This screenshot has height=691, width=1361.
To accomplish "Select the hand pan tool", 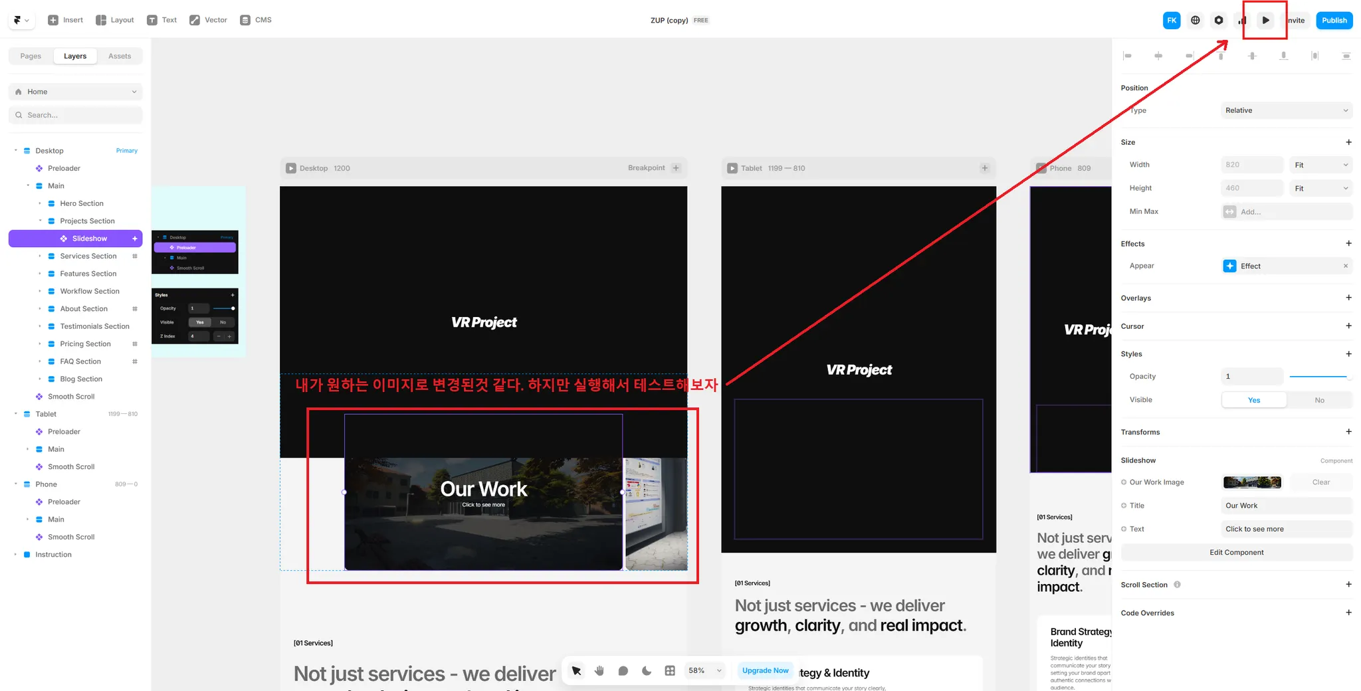I will point(599,671).
